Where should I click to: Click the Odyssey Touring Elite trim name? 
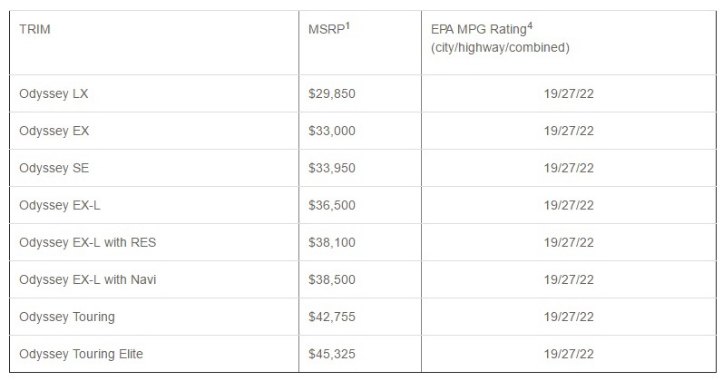point(81,354)
